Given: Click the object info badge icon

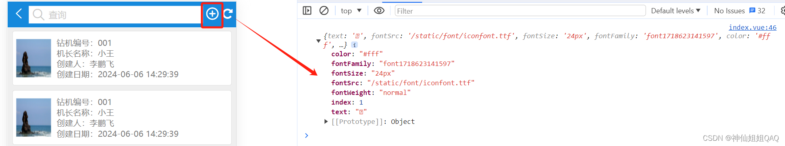Looking at the screenshot, I should click(x=354, y=45).
